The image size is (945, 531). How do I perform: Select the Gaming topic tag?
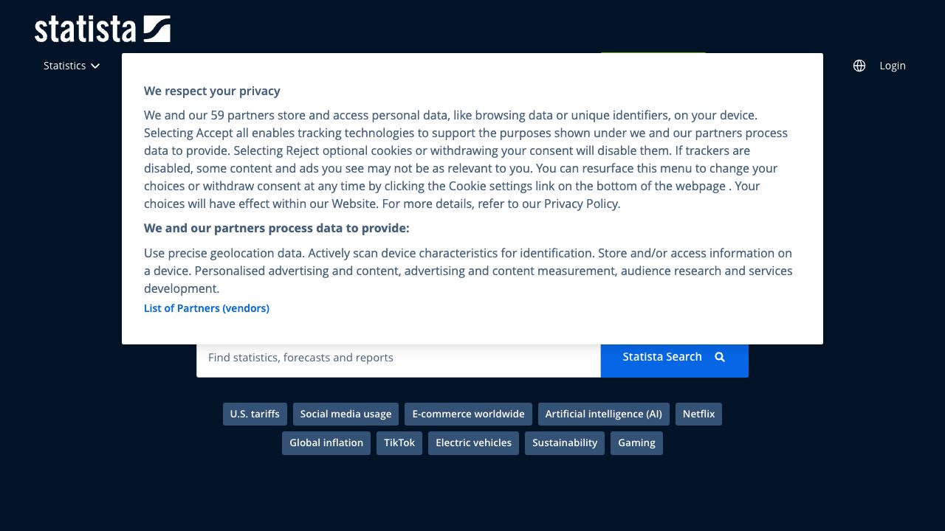click(x=636, y=442)
